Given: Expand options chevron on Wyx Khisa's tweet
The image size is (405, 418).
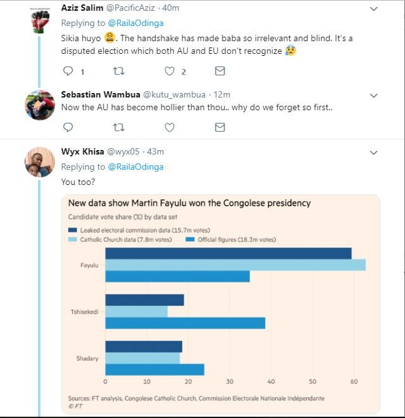Looking at the screenshot, I should click(x=374, y=153).
